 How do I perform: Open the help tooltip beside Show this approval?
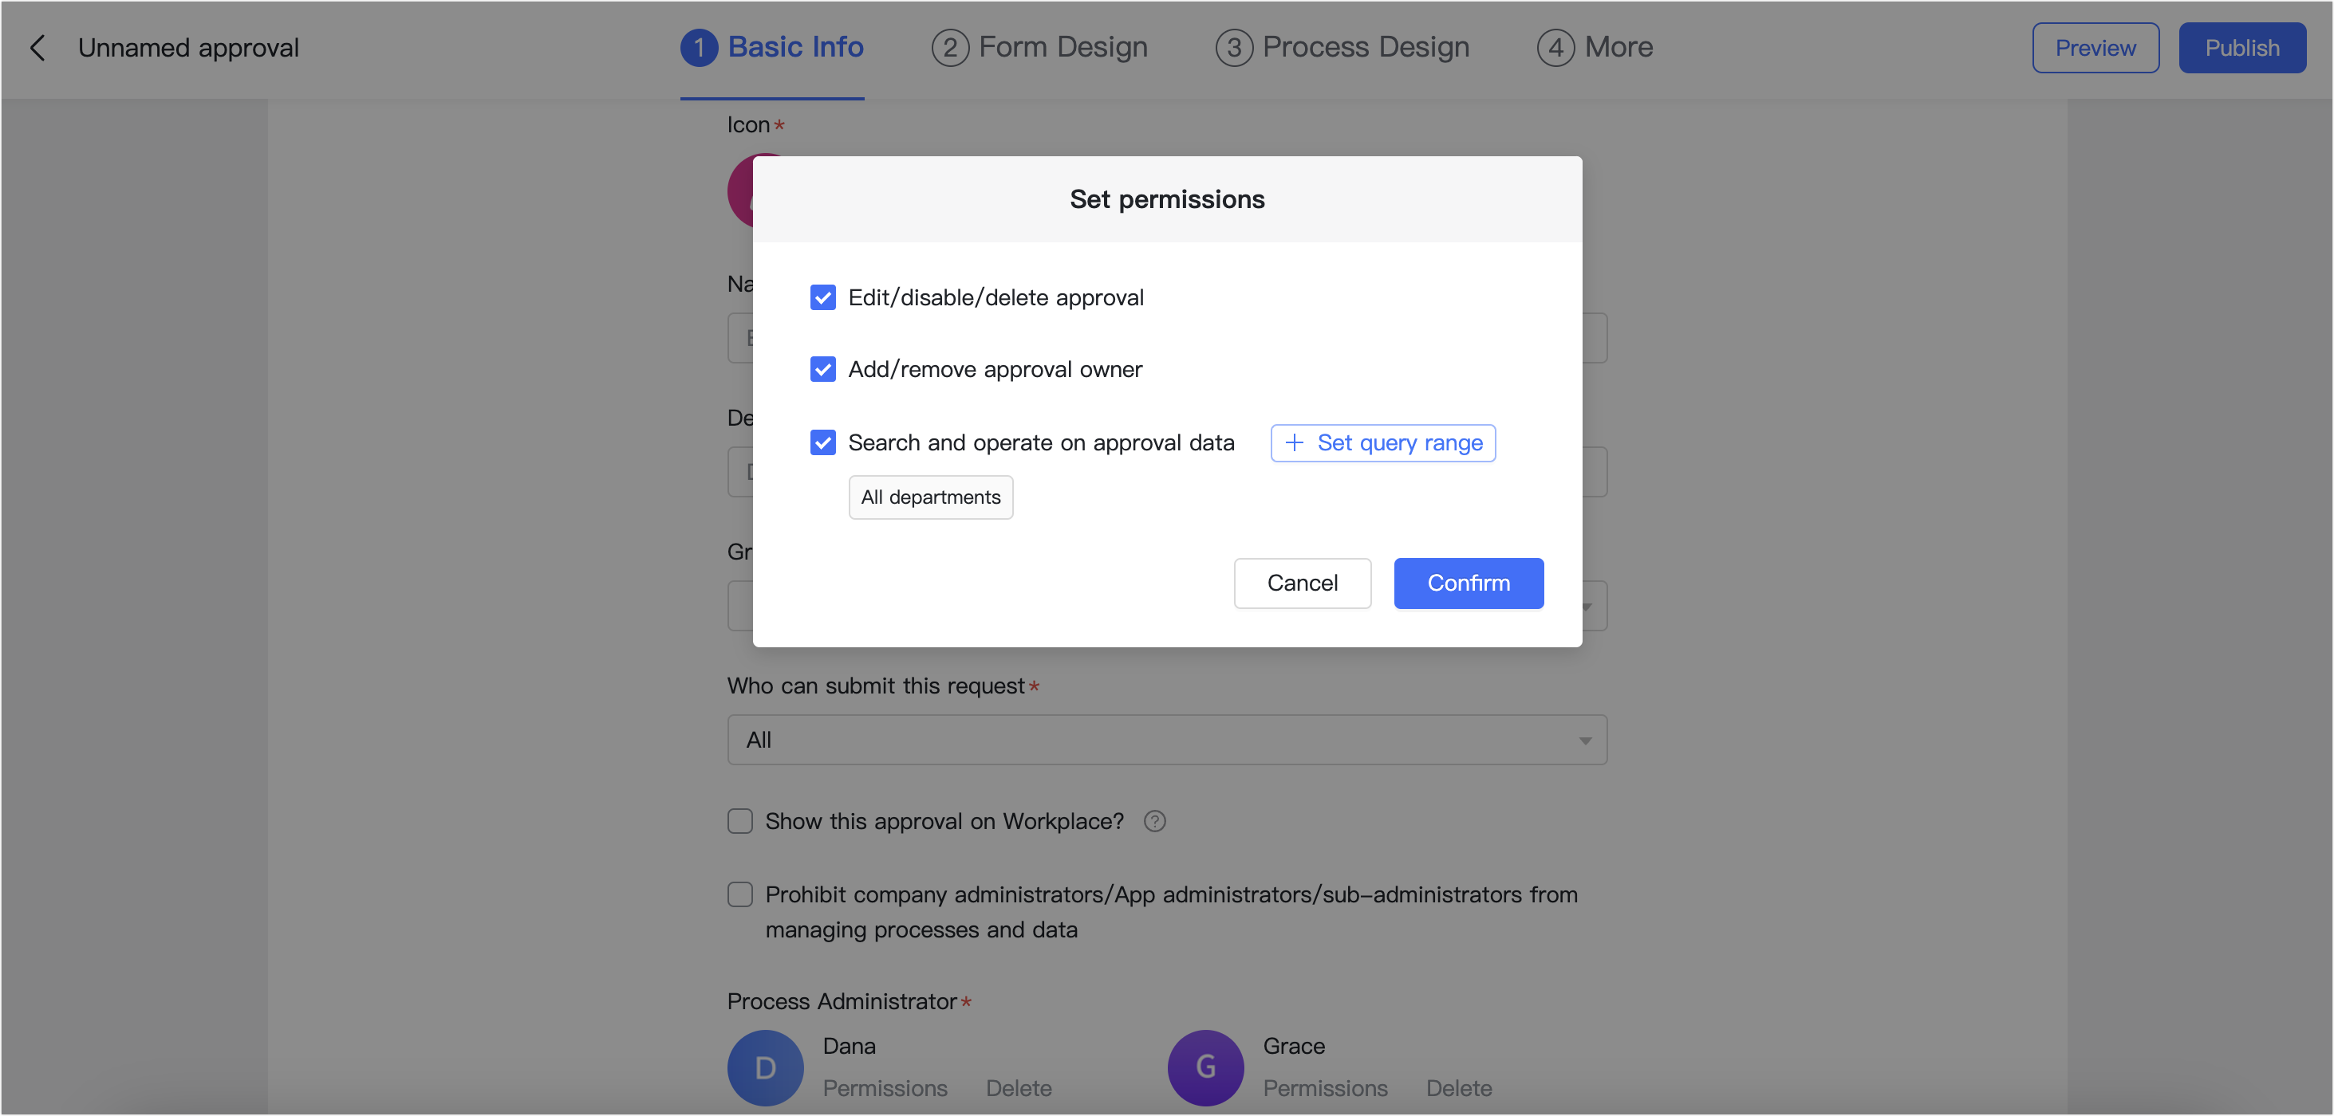(x=1155, y=821)
